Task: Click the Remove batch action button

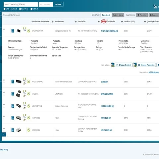Action: click(x=154, y=15)
